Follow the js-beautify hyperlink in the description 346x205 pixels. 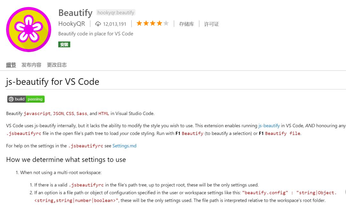coord(269,126)
